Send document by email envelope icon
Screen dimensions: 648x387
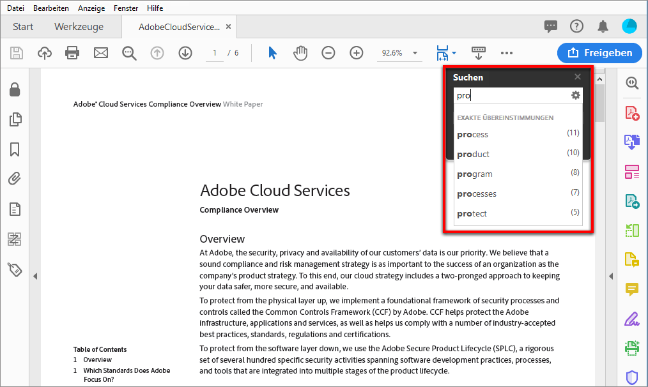[101, 53]
